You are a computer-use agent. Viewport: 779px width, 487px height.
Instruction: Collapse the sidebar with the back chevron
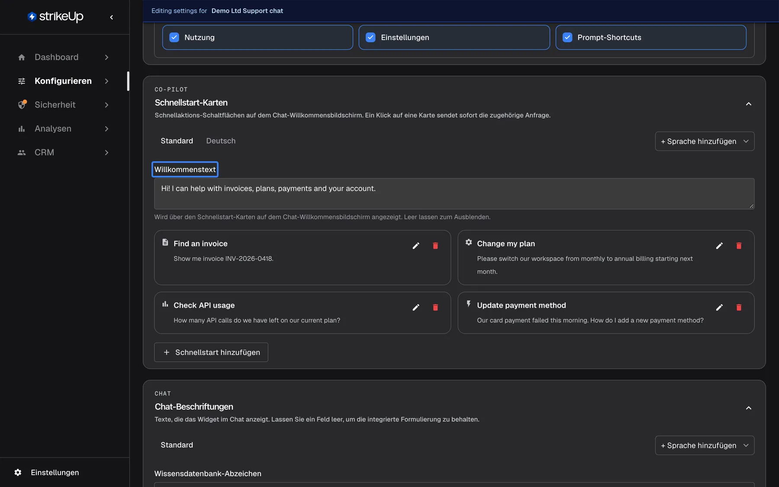[x=112, y=17]
